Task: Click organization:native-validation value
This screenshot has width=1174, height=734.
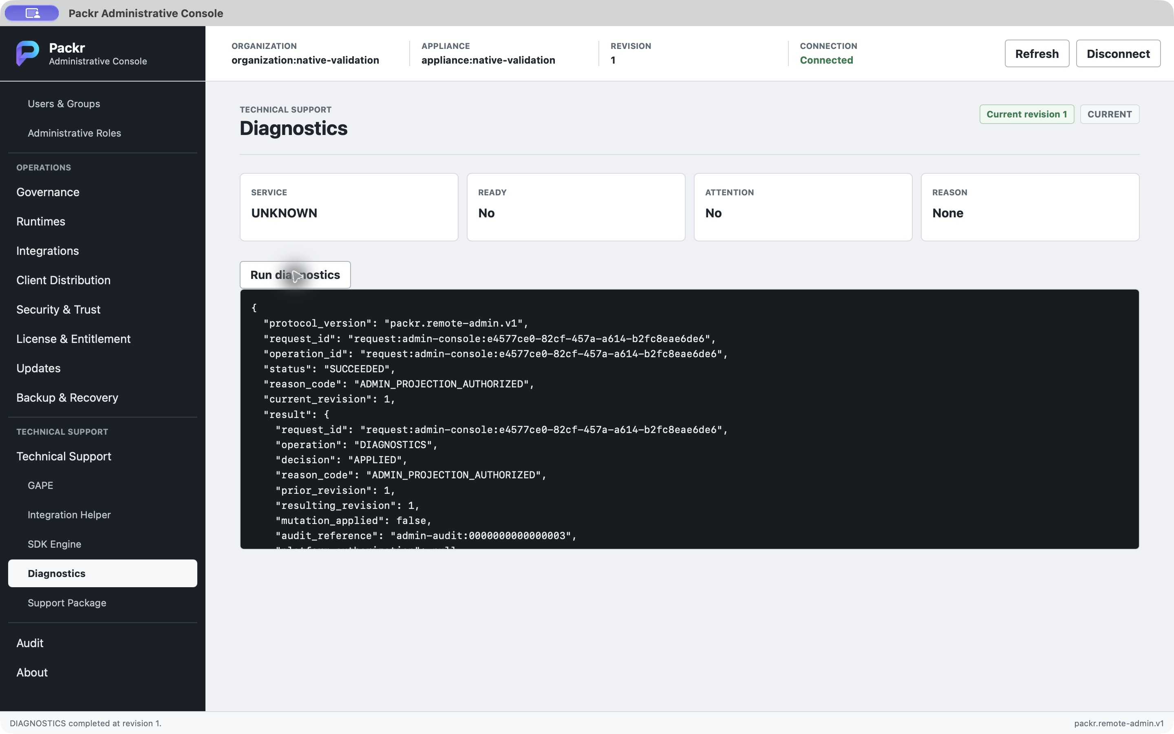Action: tap(305, 60)
